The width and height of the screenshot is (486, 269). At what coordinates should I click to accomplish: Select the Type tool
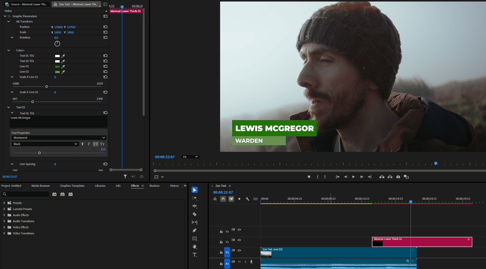(x=194, y=255)
